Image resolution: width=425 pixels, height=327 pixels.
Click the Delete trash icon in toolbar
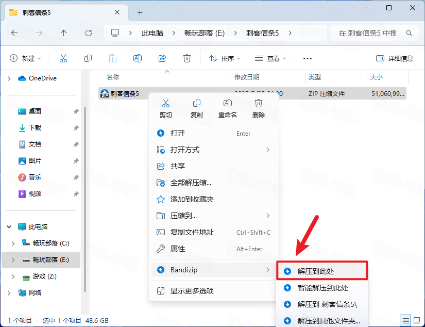tap(187, 58)
